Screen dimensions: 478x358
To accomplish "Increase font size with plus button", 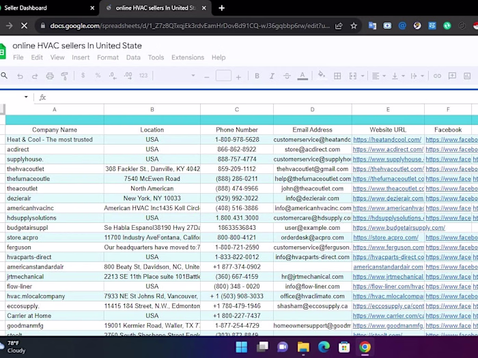I will (x=238, y=76).
